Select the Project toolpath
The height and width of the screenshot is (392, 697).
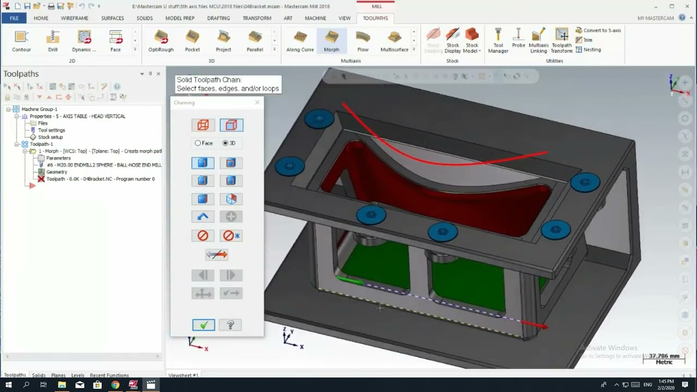coord(223,41)
